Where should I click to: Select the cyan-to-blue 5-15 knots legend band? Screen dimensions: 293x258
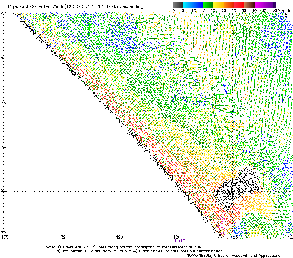coord(193,5)
